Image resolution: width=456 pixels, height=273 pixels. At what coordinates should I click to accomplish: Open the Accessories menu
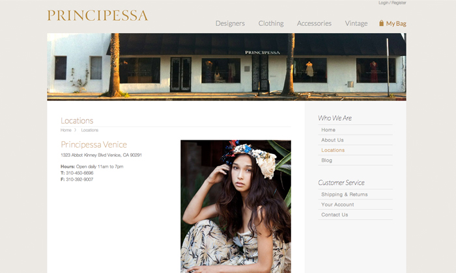[314, 23]
